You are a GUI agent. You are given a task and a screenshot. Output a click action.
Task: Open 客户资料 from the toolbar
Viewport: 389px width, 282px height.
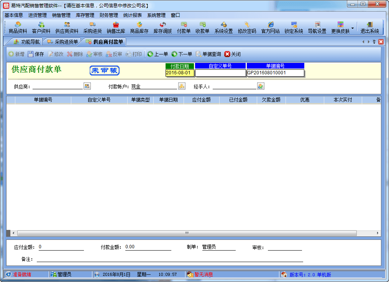(x=41, y=28)
